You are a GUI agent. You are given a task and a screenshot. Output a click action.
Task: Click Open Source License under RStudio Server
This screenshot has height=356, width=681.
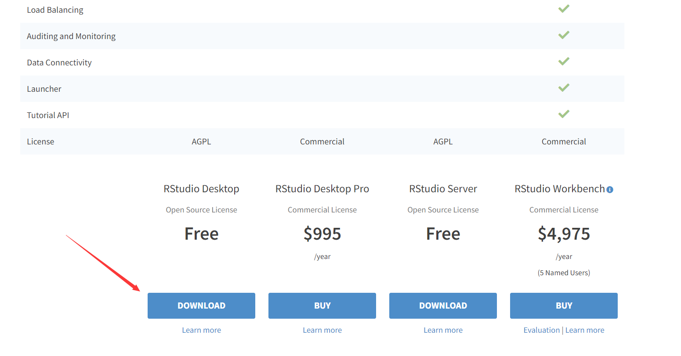pos(443,210)
